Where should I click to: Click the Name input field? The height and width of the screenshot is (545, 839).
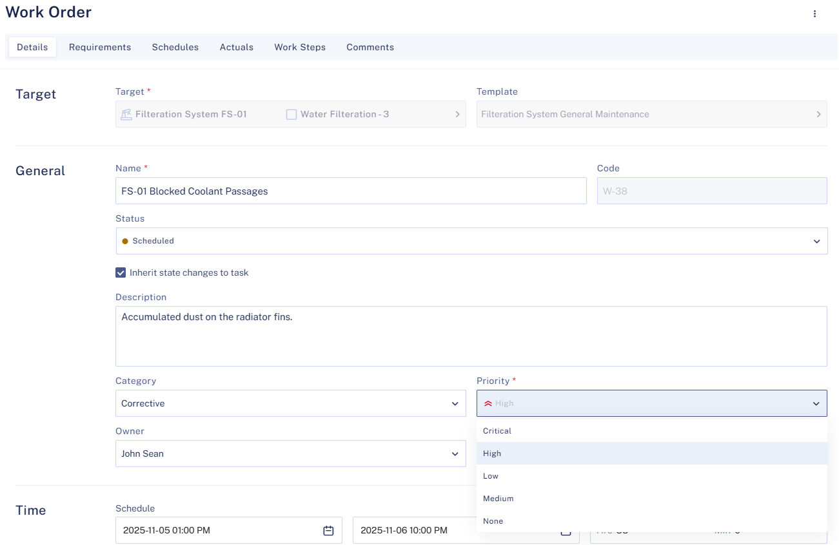click(351, 191)
